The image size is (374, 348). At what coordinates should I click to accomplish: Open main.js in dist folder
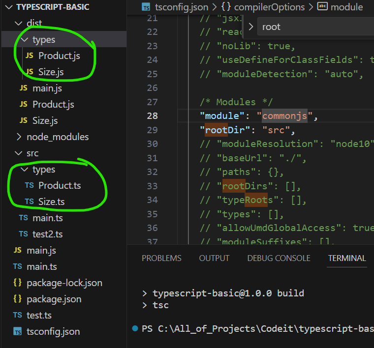(x=47, y=88)
